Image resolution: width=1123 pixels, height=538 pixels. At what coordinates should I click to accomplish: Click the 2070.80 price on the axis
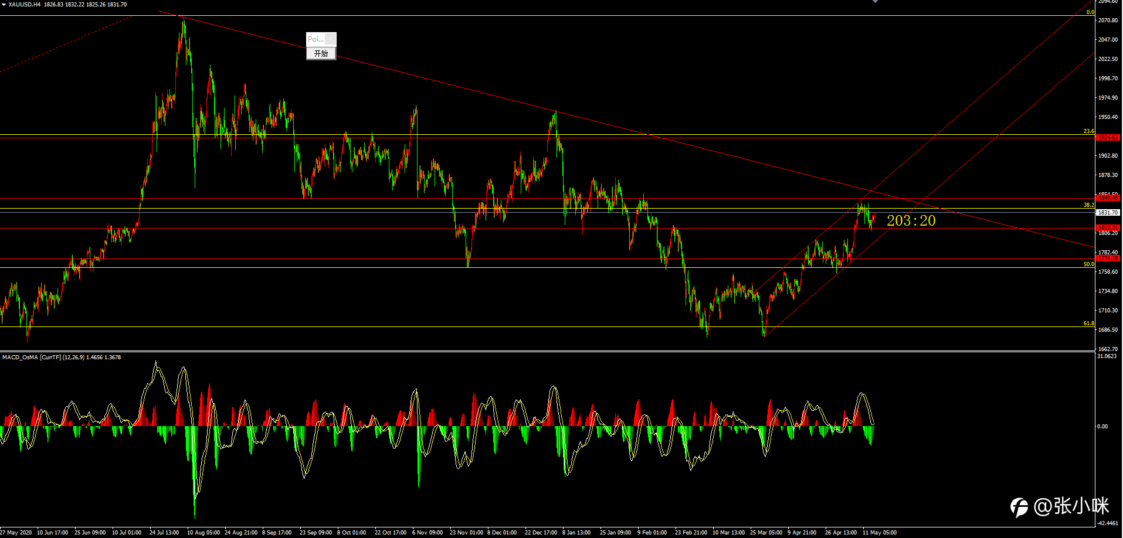pyautogui.click(x=1108, y=21)
